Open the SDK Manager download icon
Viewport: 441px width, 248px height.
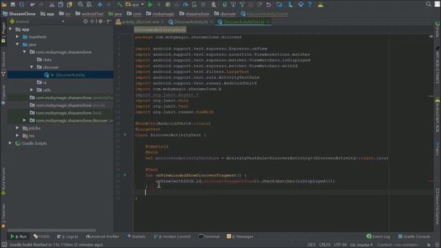pyautogui.click(x=290, y=5)
